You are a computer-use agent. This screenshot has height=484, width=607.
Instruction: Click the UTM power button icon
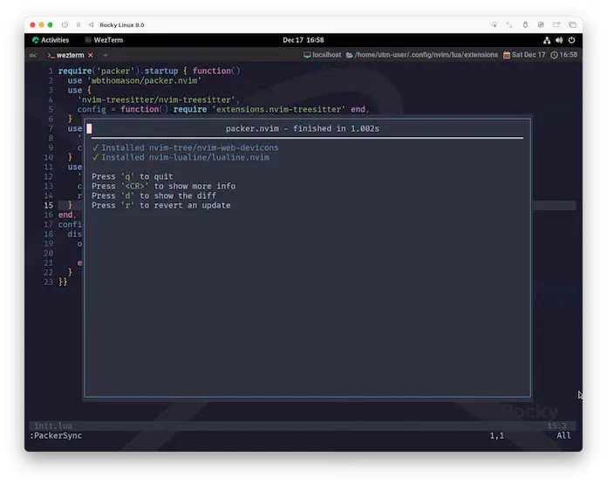pyautogui.click(x=65, y=24)
